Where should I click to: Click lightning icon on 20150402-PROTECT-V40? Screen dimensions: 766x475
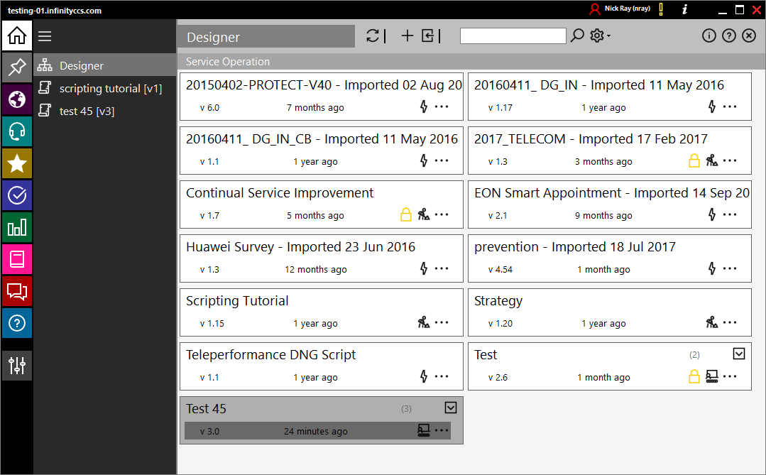[424, 107]
